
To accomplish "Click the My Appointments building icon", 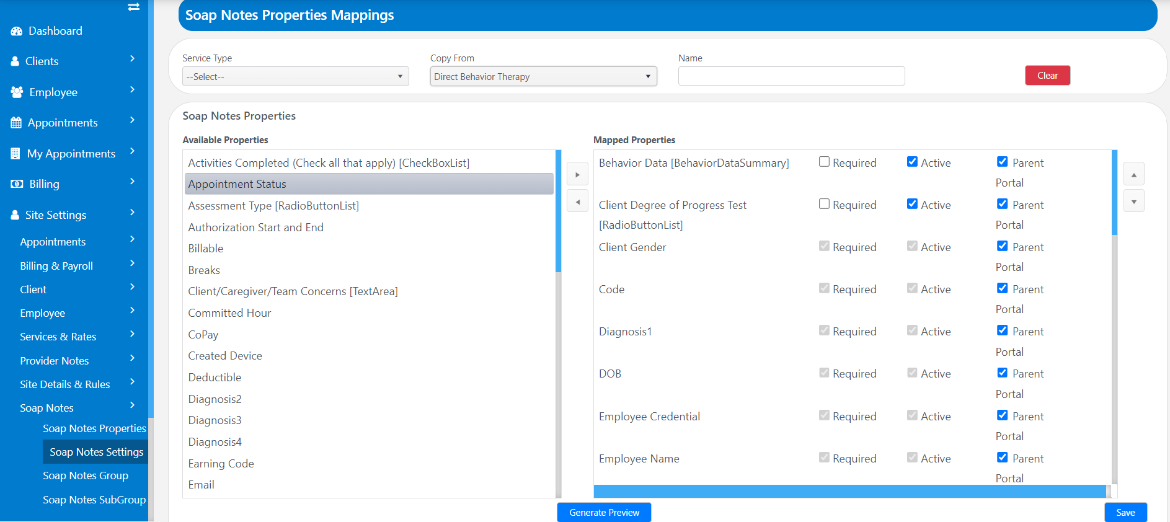I will pos(16,154).
